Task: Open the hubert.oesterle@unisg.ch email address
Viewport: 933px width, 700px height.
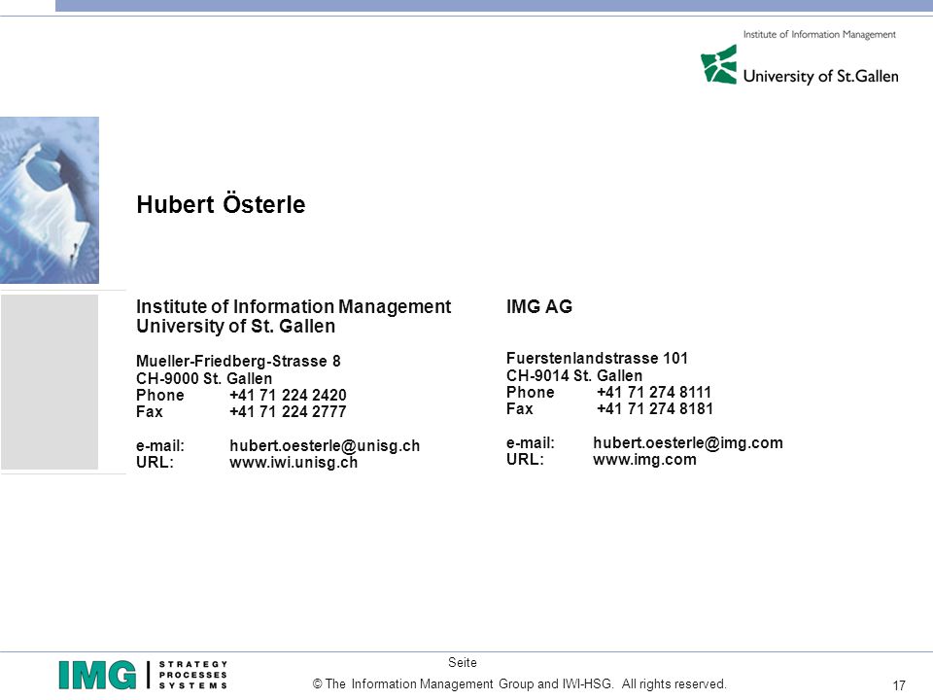Action: tap(325, 446)
